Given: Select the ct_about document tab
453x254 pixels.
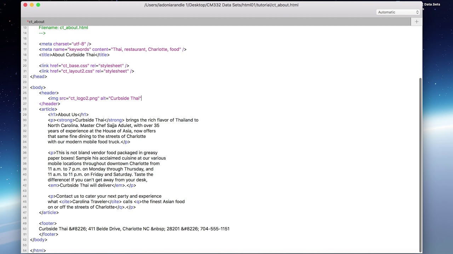Looking at the screenshot, I should point(36,22).
